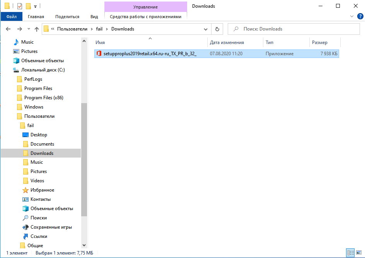The image size is (365, 258).
Task: Open the Quick Access Toolbar customize dropdown
Action: point(36,7)
